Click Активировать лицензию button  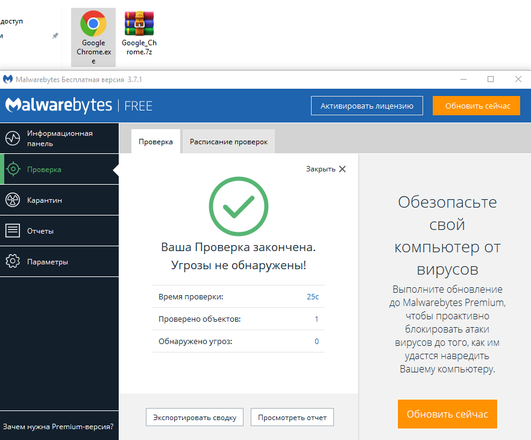(x=366, y=106)
